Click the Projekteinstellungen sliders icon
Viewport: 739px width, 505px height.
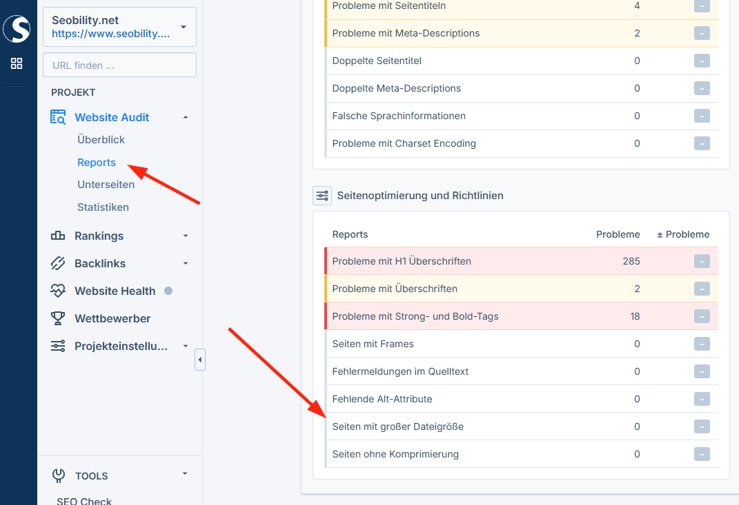coord(58,346)
